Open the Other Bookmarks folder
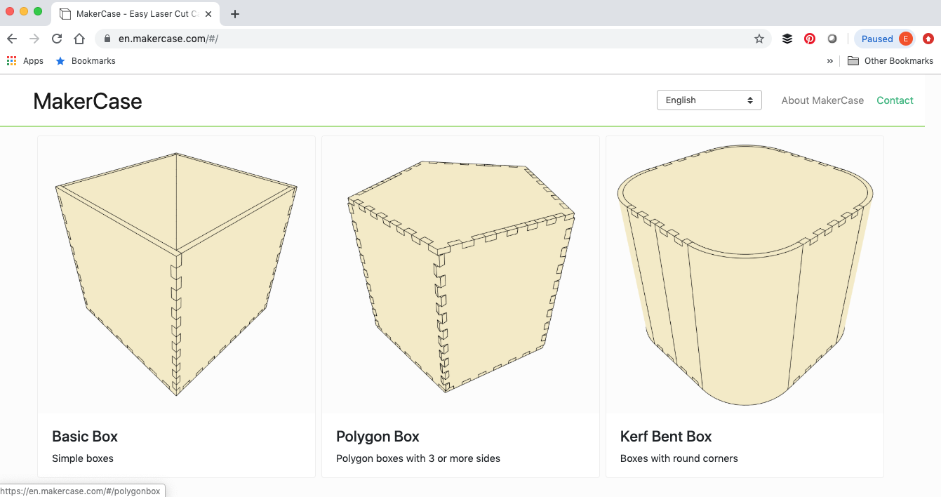Screen dimensions: 941x497 coord(890,61)
